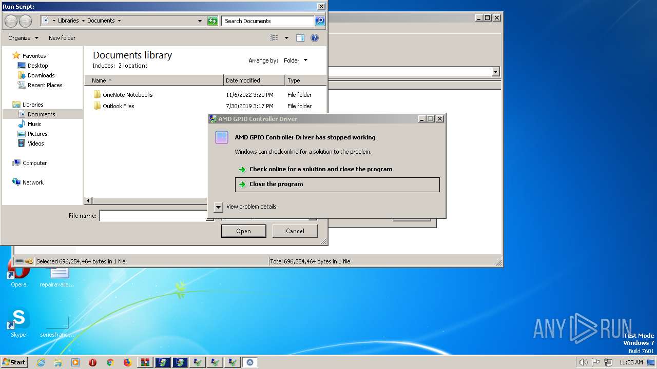Image resolution: width=657 pixels, height=369 pixels.
Task: Change your view icon in toolbar
Action: pyautogui.click(x=274, y=38)
